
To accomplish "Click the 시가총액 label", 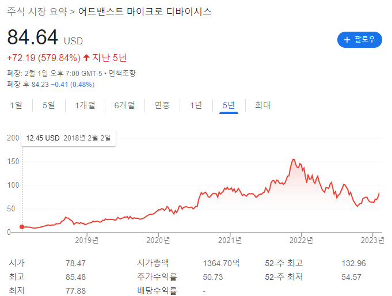I will pos(153,263).
